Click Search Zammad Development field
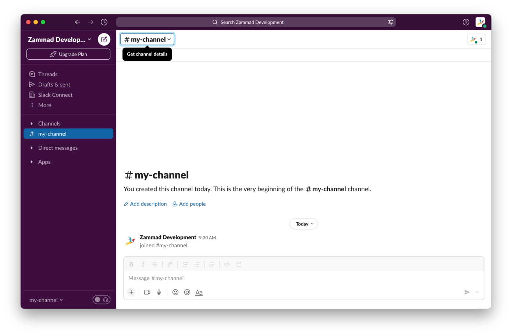This screenshot has height=336, width=512. pos(256,22)
